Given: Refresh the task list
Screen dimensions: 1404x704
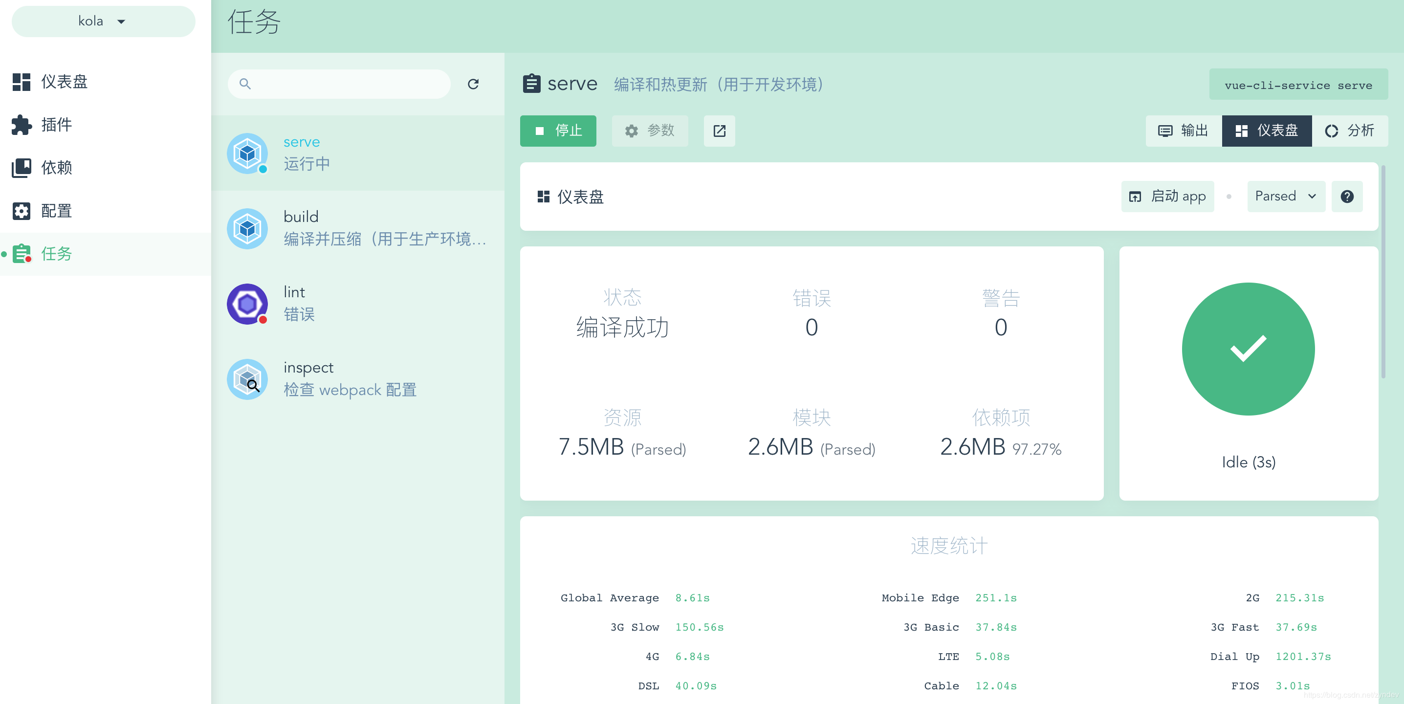Looking at the screenshot, I should [x=473, y=84].
